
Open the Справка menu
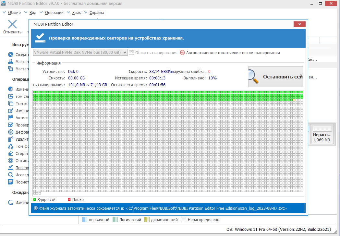97,13
